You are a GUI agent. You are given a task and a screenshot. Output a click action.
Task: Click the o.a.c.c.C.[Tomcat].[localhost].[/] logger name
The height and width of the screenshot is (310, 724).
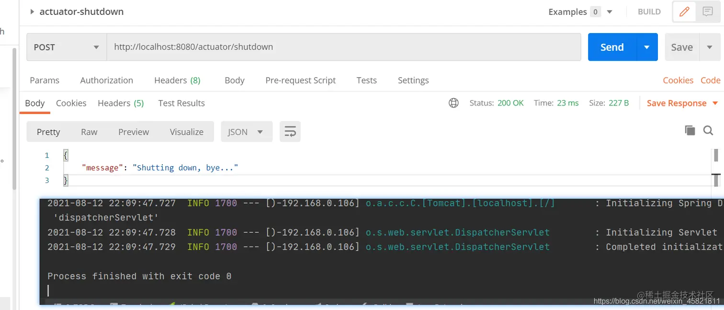460,203
